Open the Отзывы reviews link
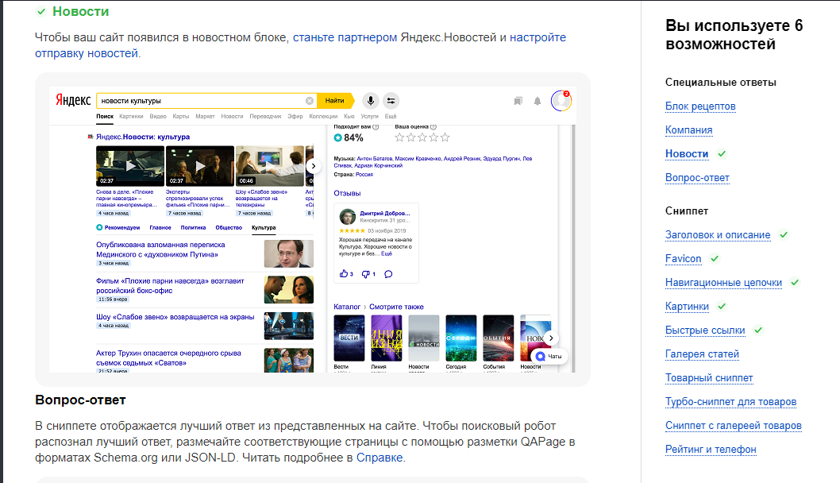Image resolution: width=840 pixels, height=483 pixels. 347,193
